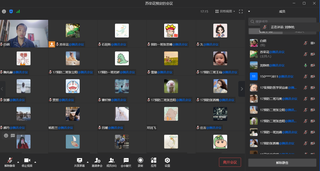Image resolution: width=320 pixels, height=171 pixels.
Task: Click the small arrow beside the overlay chat bubble
Action: [21, 136]
